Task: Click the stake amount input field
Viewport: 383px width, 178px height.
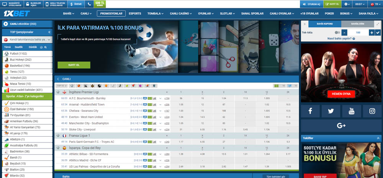Action: pyautogui.click(x=358, y=33)
